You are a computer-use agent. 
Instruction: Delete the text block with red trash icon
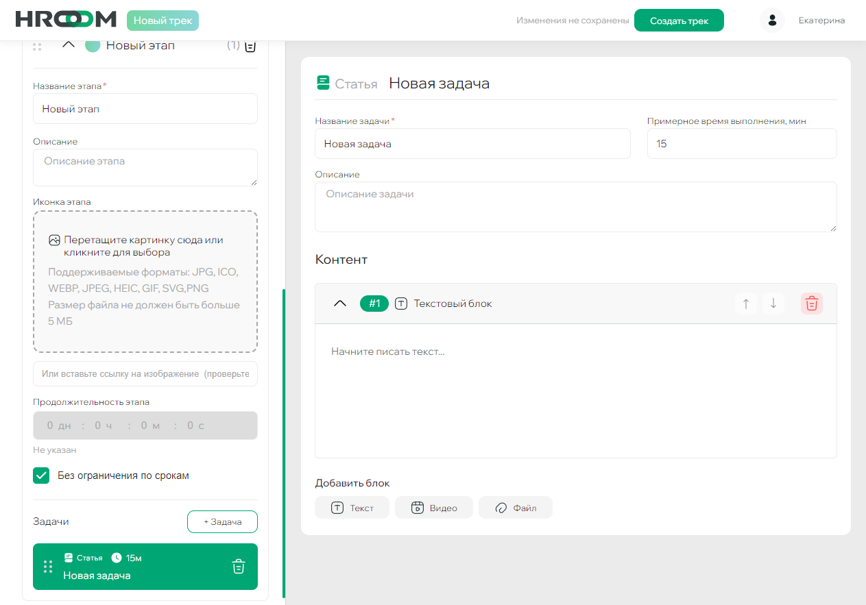pos(811,304)
